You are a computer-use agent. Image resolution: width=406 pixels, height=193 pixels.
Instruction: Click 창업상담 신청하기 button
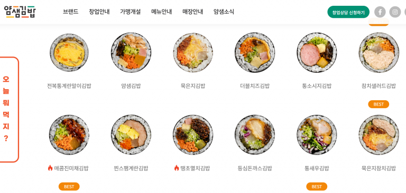[348, 12]
